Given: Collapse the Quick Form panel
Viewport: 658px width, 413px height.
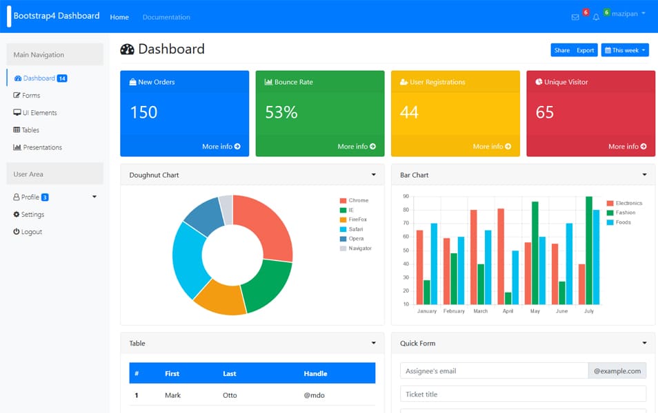Looking at the screenshot, I should pyautogui.click(x=646, y=343).
